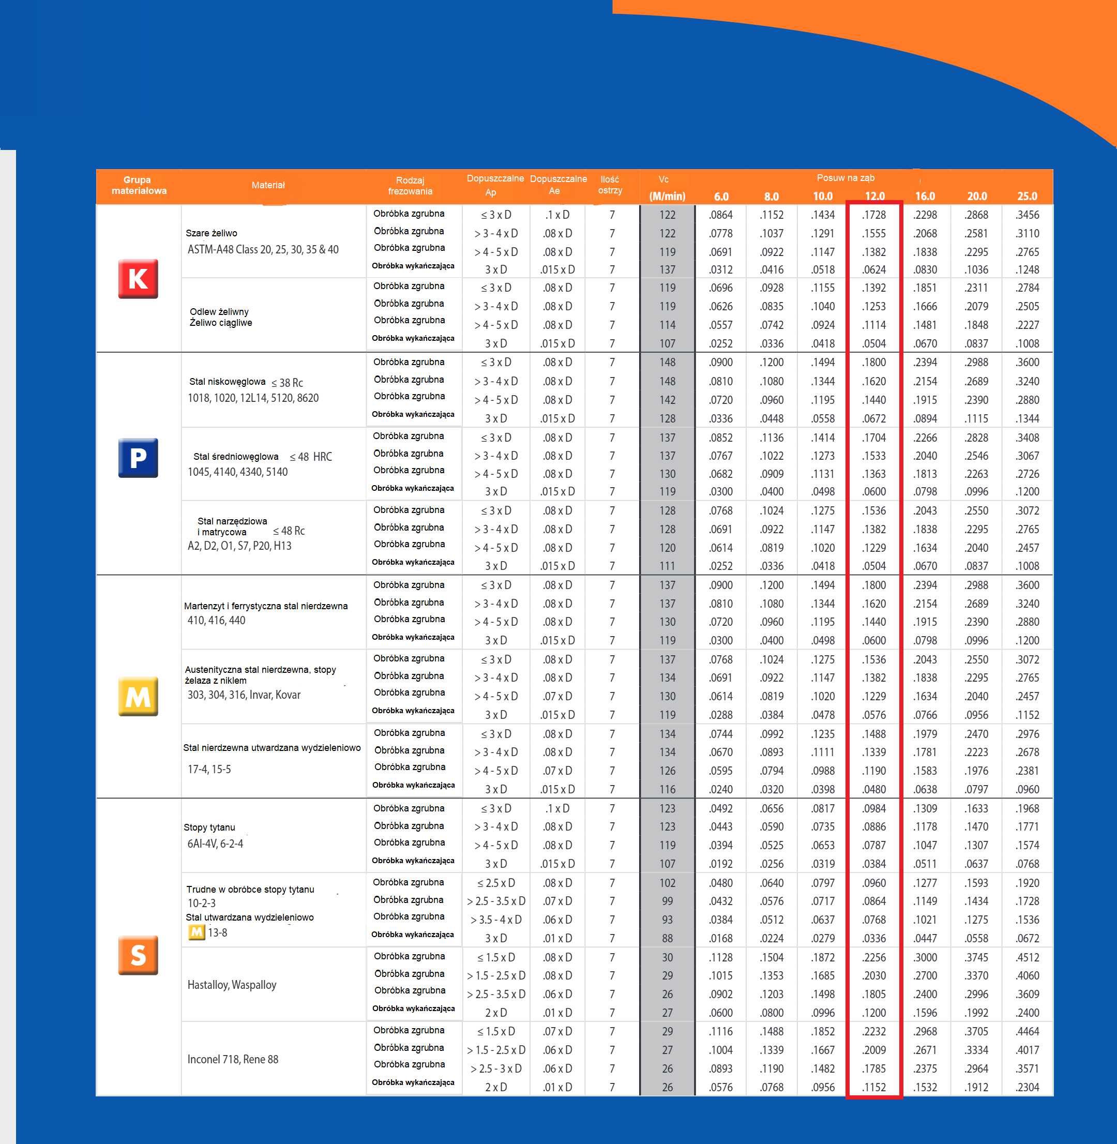1117x1144 pixels.
Task: Click the .0984 titanium feed value
Action: [x=874, y=808]
